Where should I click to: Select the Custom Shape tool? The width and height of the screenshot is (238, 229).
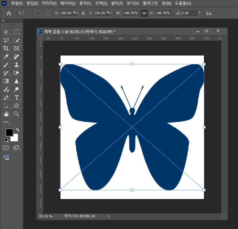[16, 106]
